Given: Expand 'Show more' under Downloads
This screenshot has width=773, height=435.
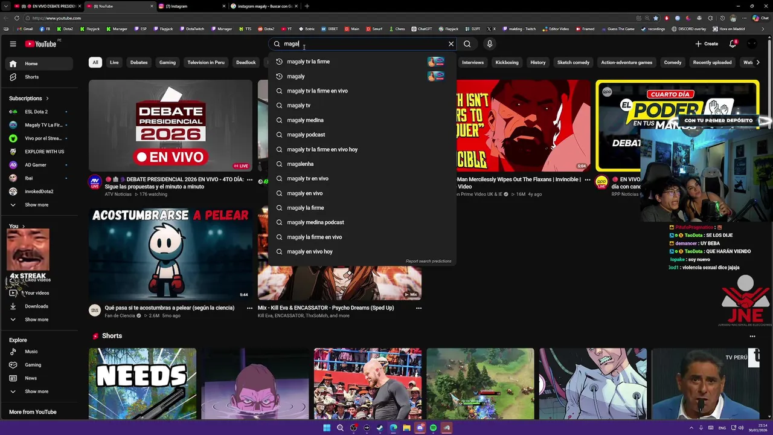Looking at the screenshot, I should 39,320.
